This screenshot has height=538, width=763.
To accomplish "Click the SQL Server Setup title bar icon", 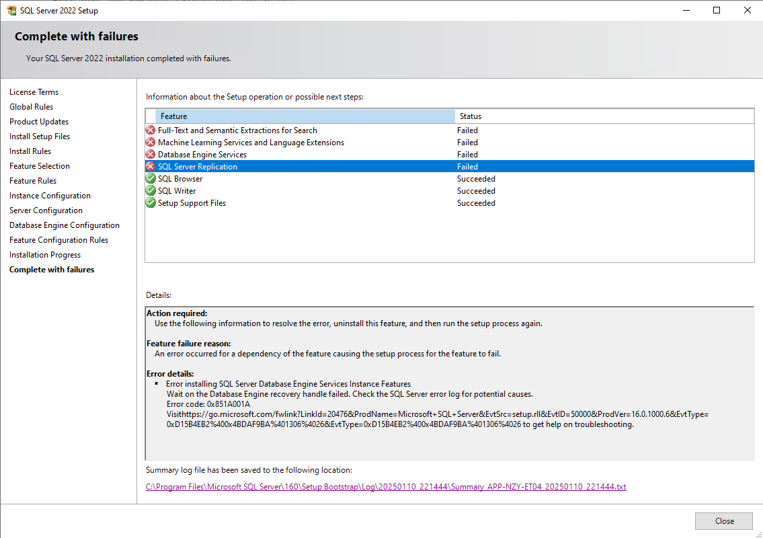I will (x=11, y=10).
